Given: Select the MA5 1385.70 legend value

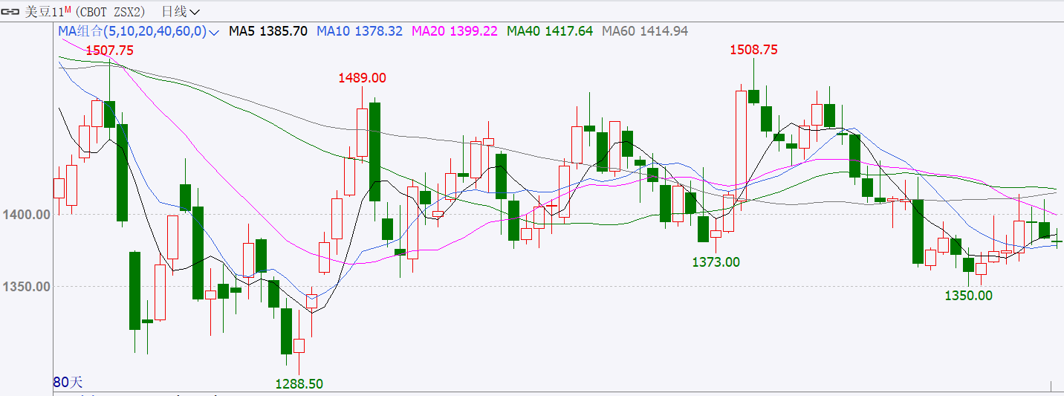Looking at the screenshot, I should coord(268,31).
